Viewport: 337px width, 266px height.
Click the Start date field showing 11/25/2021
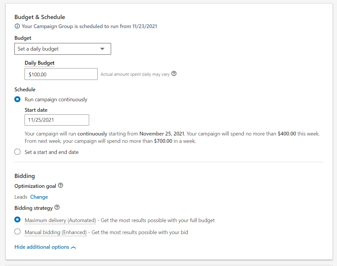[x=57, y=120]
